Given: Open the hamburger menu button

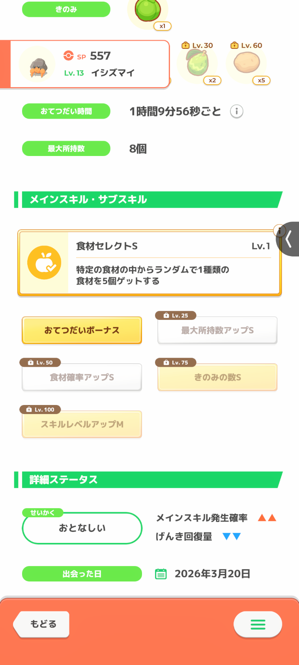Looking at the screenshot, I should [x=258, y=624].
